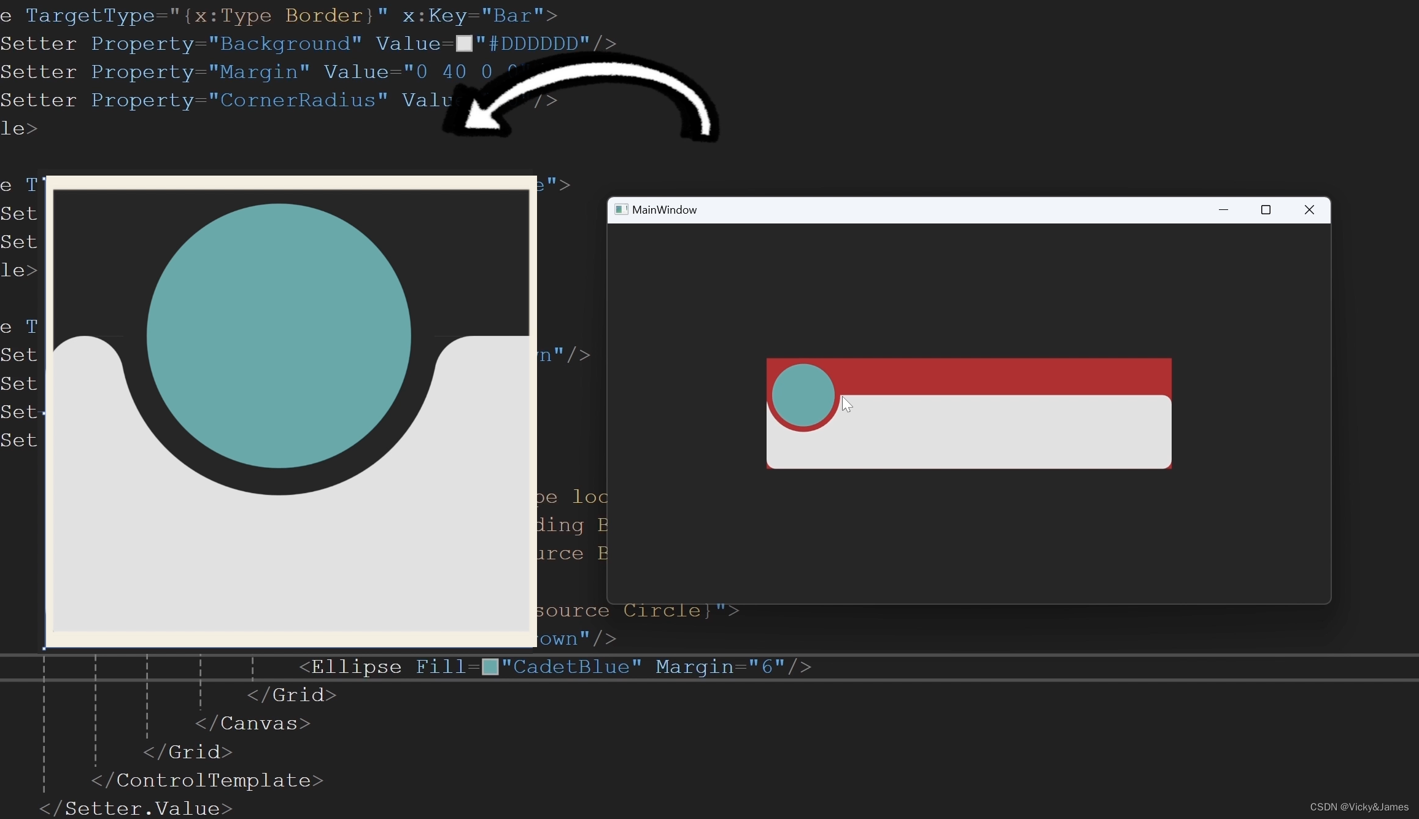Click the "Circle}" resource reference text
The width and height of the screenshot is (1419, 819).
point(669,610)
